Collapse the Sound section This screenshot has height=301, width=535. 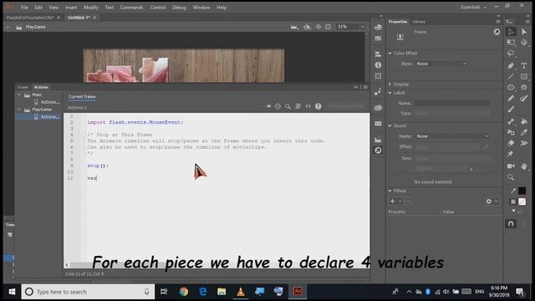coord(390,125)
